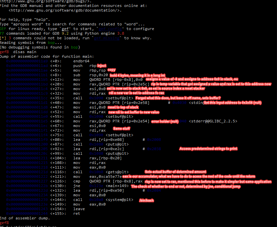
Task: Click the 'ret' instruction at main+155
Action: (x=77, y=213)
